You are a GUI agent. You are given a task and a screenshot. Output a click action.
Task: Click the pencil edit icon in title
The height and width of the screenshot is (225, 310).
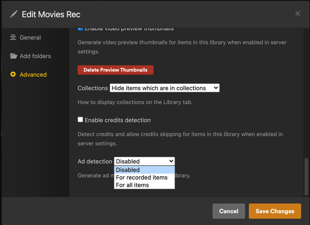14,14
